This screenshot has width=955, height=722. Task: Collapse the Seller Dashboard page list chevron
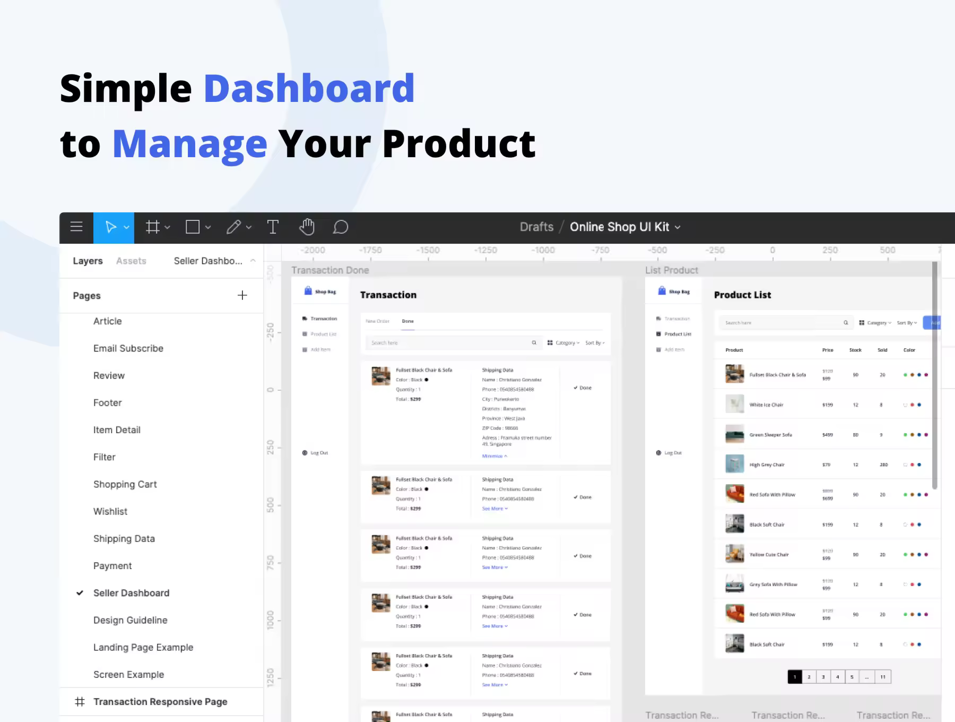point(253,261)
